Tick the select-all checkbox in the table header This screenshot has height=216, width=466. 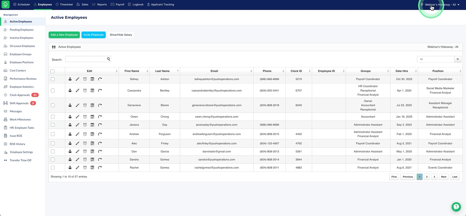pos(52,71)
